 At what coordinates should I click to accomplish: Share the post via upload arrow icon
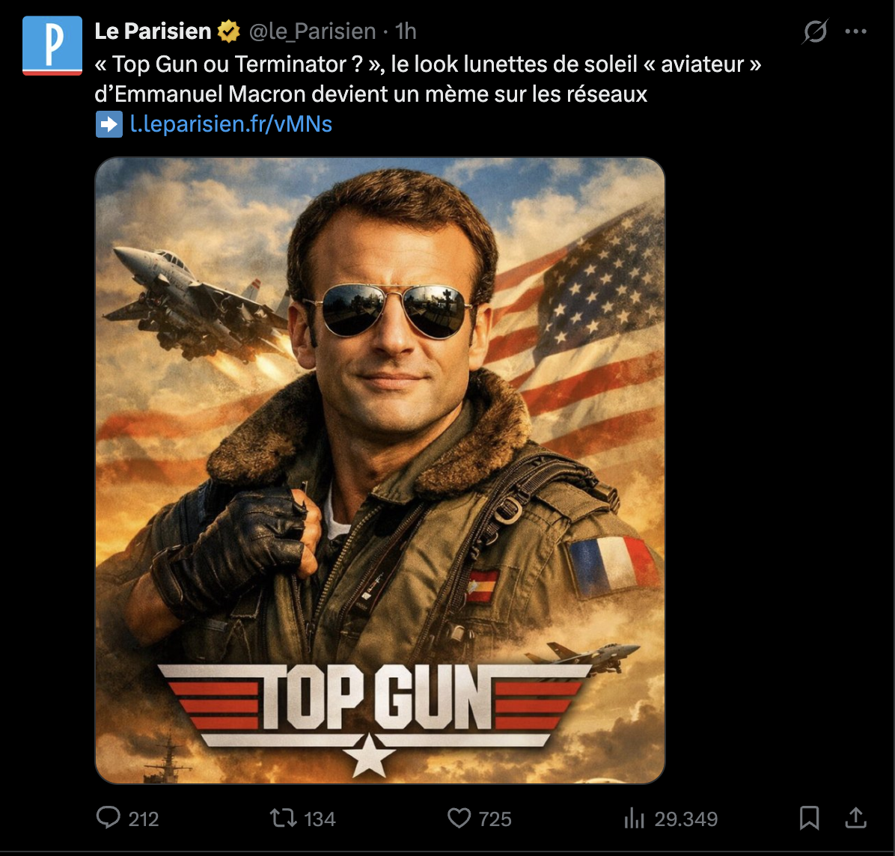pos(855,818)
